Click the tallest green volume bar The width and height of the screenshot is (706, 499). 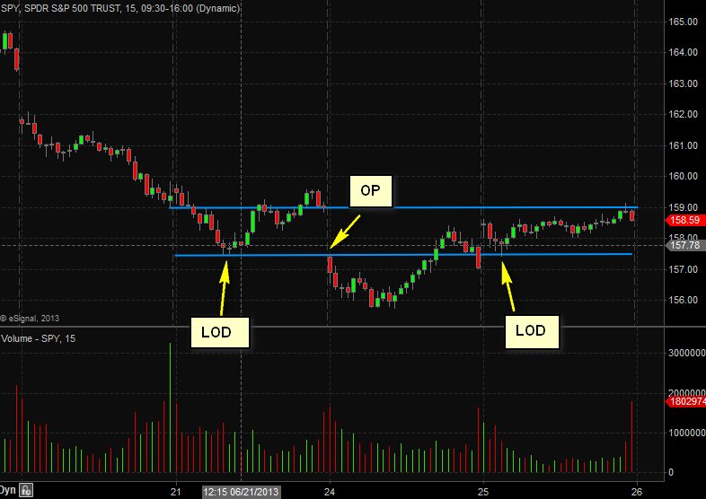point(170,407)
